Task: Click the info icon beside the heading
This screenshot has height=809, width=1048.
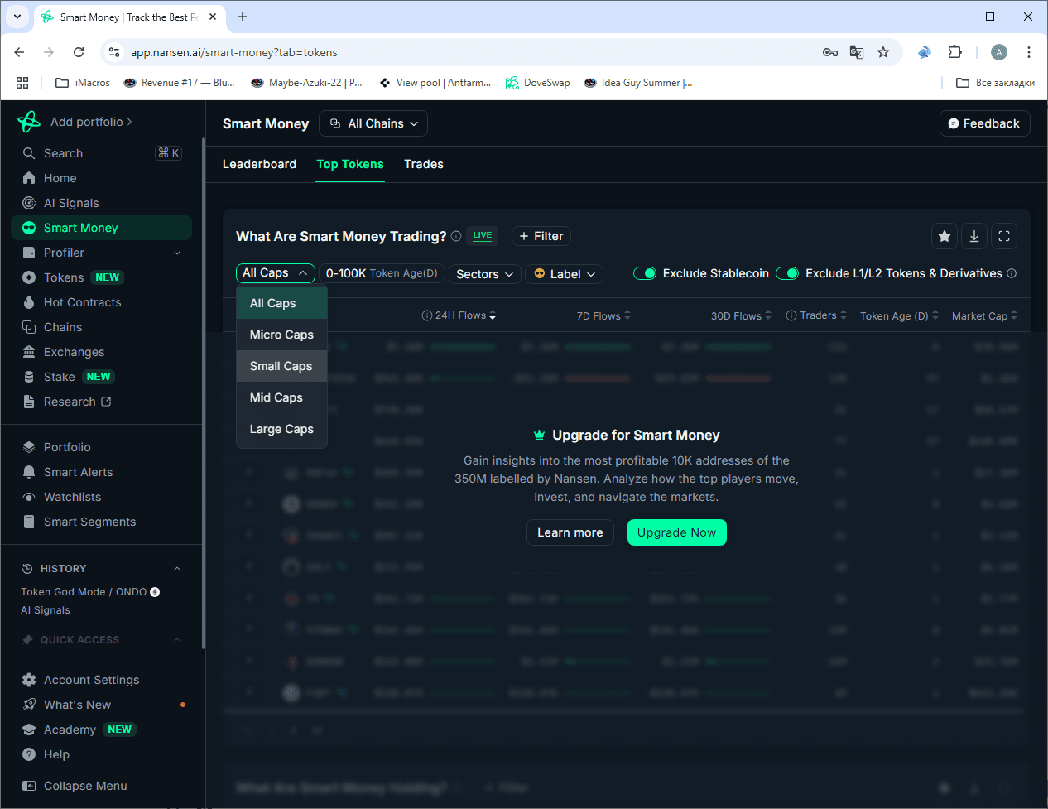Action: (x=456, y=236)
